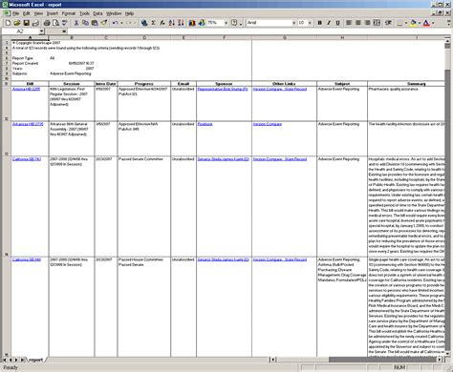Open Print Preview
This screenshot has width=453, height=372.
55,23
